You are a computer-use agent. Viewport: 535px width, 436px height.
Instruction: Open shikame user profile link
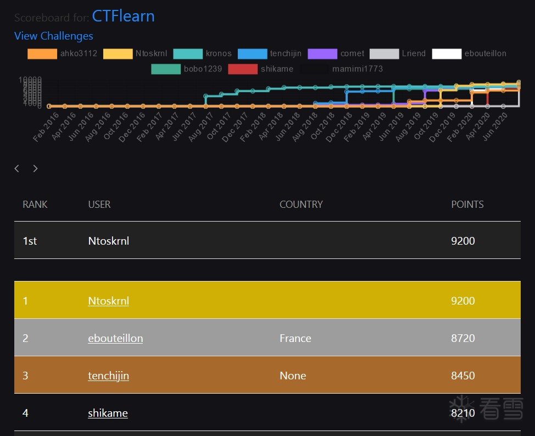click(108, 413)
